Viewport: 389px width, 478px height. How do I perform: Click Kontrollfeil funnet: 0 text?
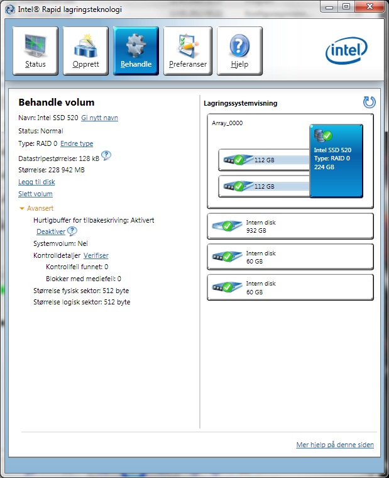77,267
